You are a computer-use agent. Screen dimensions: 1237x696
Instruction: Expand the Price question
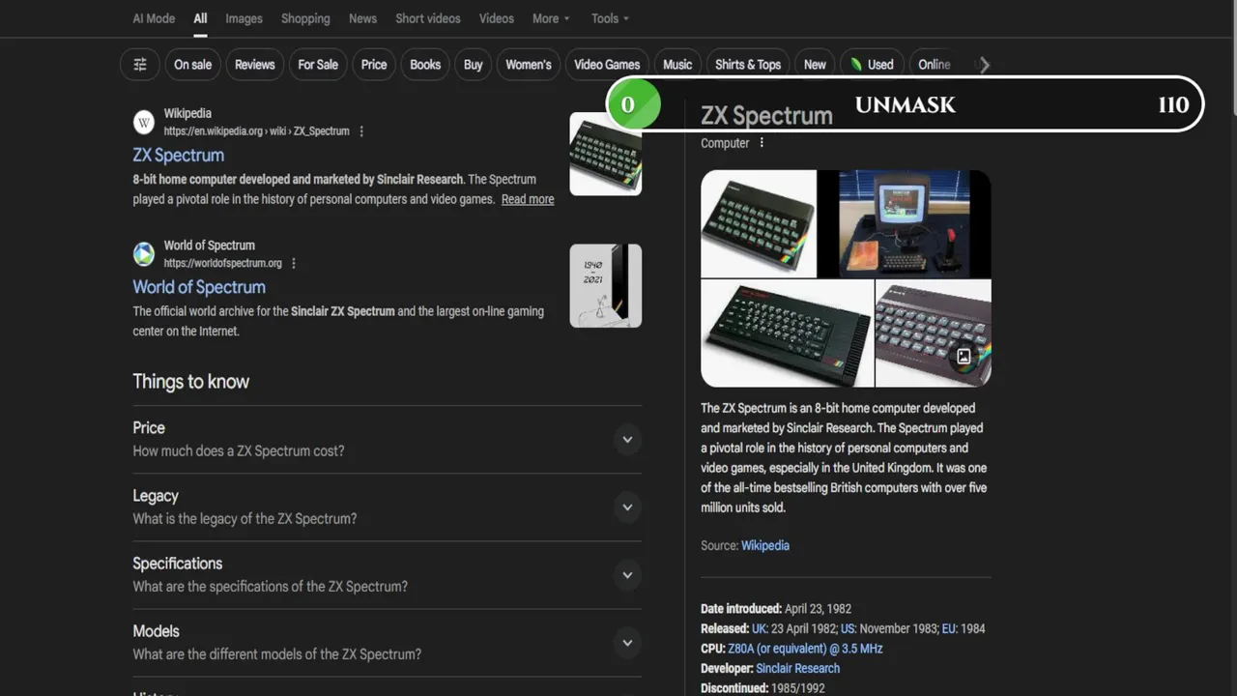387,439
